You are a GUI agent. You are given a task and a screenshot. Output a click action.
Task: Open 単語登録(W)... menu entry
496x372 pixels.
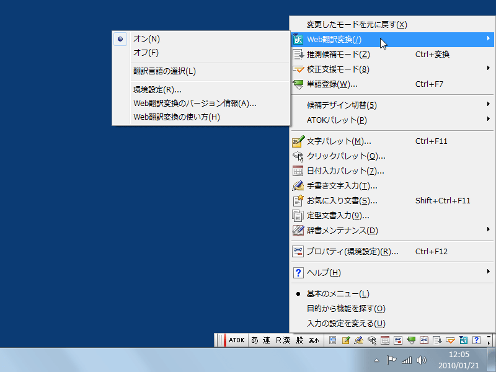pyautogui.click(x=392, y=84)
